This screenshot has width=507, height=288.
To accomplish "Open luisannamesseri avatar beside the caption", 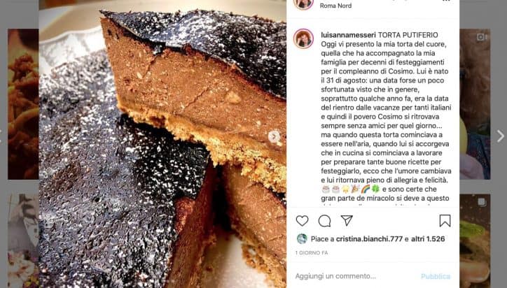I will (303, 38).
